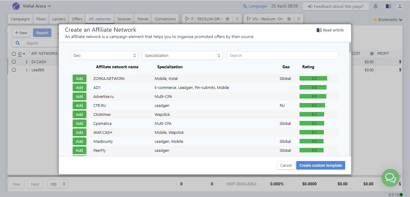
Task: Close the VN - Penirum tab
Action: coord(299,19)
